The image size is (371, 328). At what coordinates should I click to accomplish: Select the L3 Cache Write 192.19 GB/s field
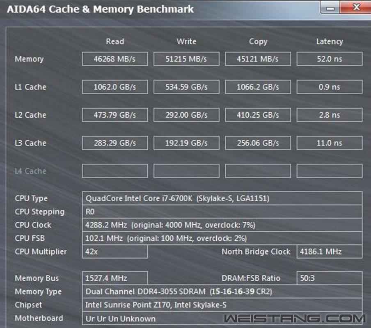[x=186, y=143]
